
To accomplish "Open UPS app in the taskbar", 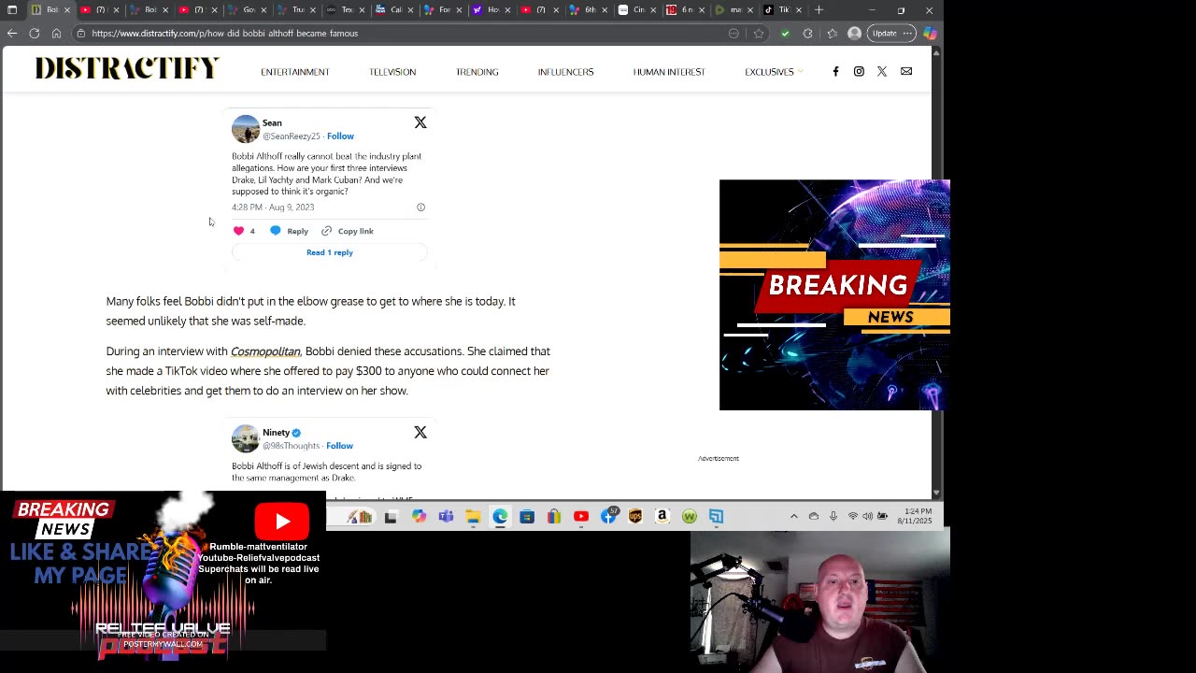I will 635,516.
